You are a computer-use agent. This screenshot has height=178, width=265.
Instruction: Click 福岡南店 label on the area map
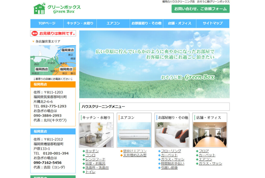(66, 69)
